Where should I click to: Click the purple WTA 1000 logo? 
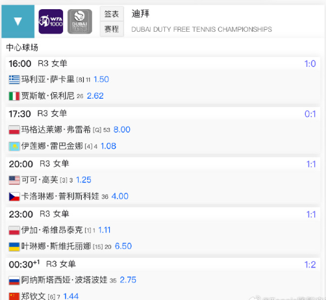pyautogui.click(x=51, y=21)
